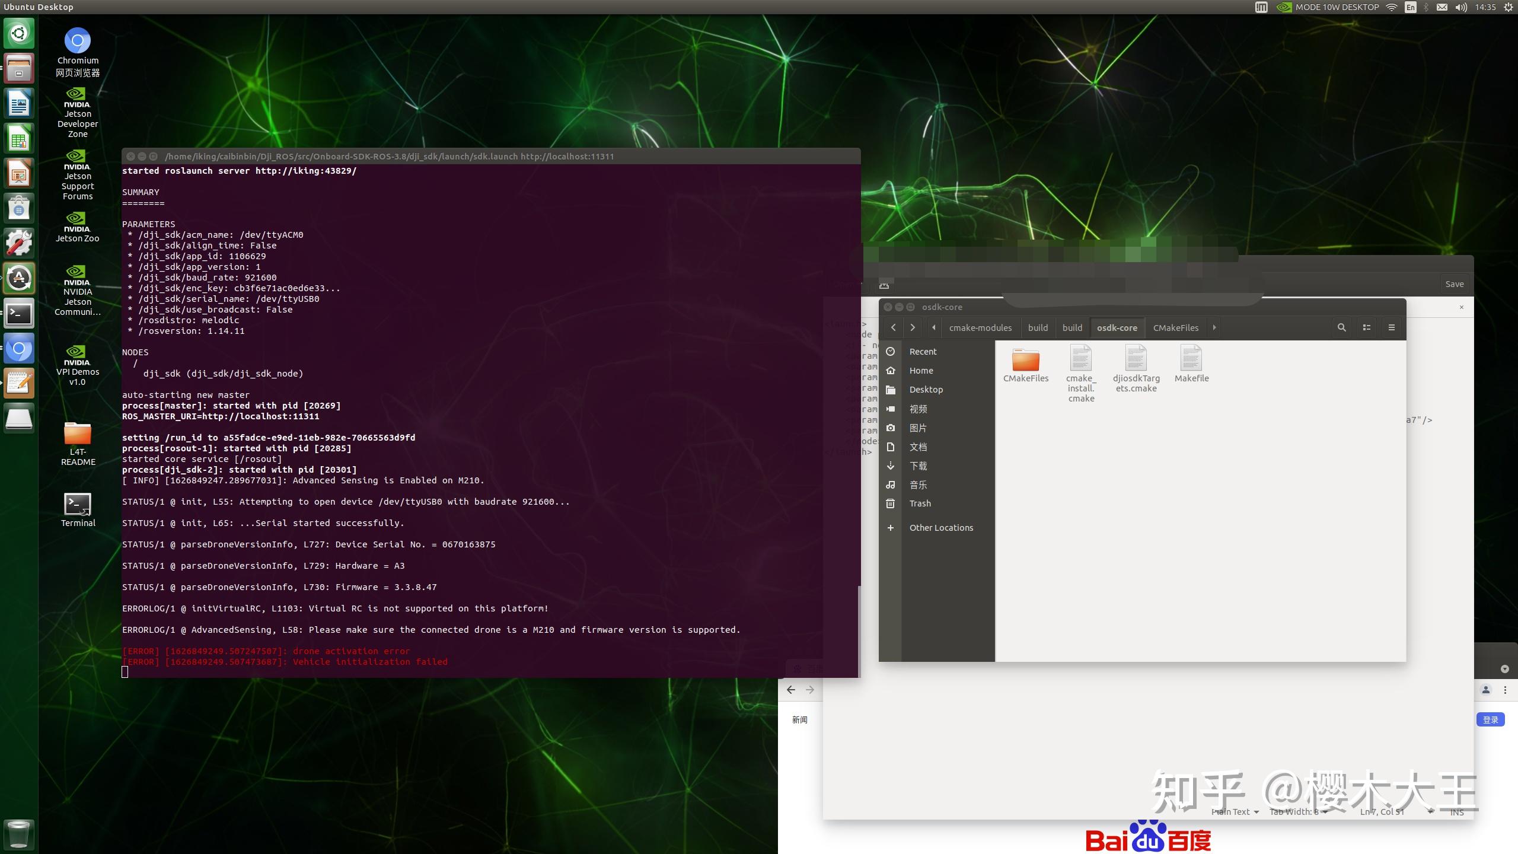Viewport: 1518px width, 854px height.
Task: Open the file manager hamburger menu
Action: click(1391, 327)
